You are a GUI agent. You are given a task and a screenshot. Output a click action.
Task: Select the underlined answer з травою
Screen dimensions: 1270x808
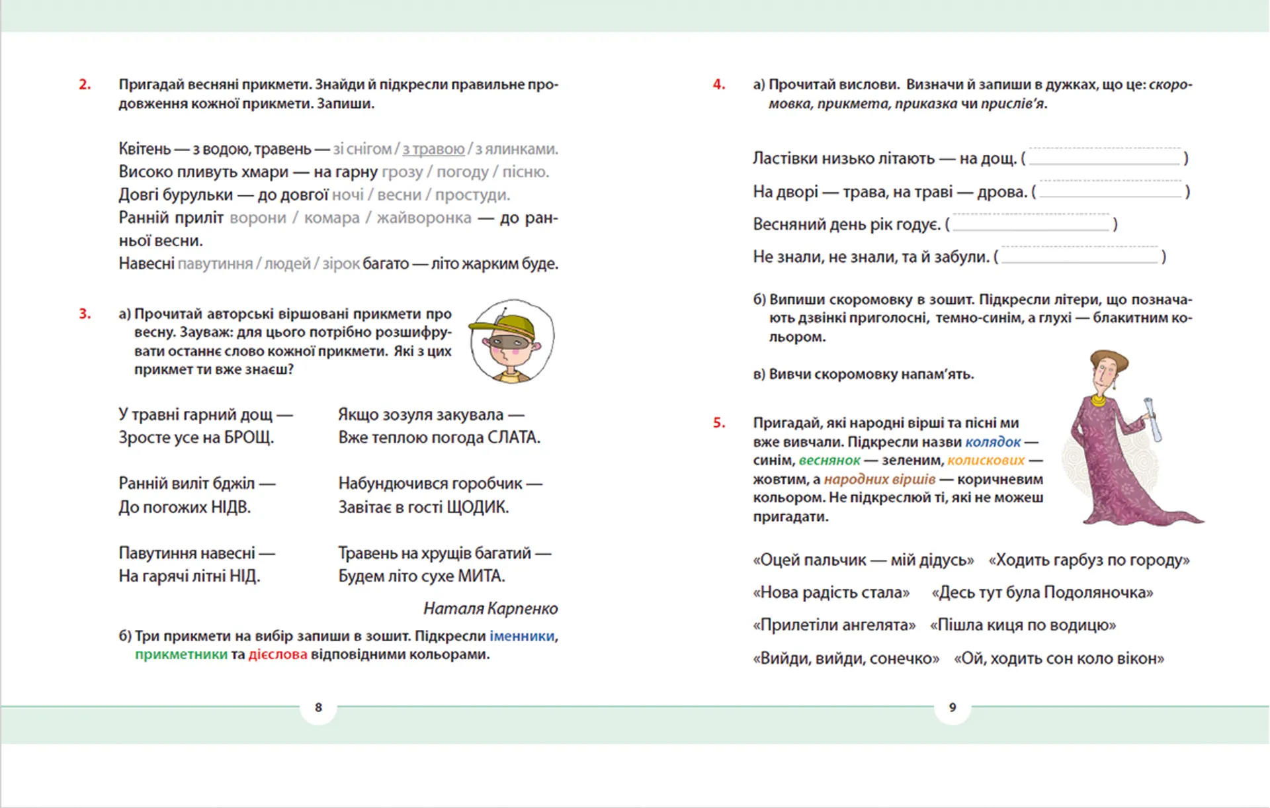(x=434, y=148)
